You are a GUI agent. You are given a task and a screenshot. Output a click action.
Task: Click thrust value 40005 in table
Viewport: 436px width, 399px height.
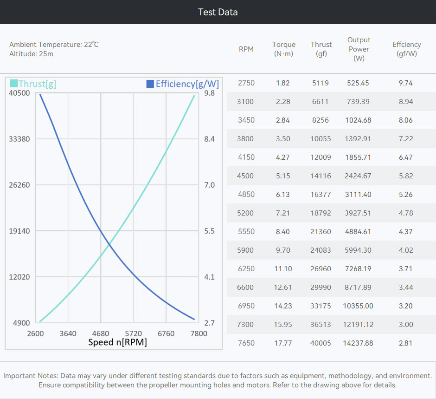pyautogui.click(x=321, y=343)
